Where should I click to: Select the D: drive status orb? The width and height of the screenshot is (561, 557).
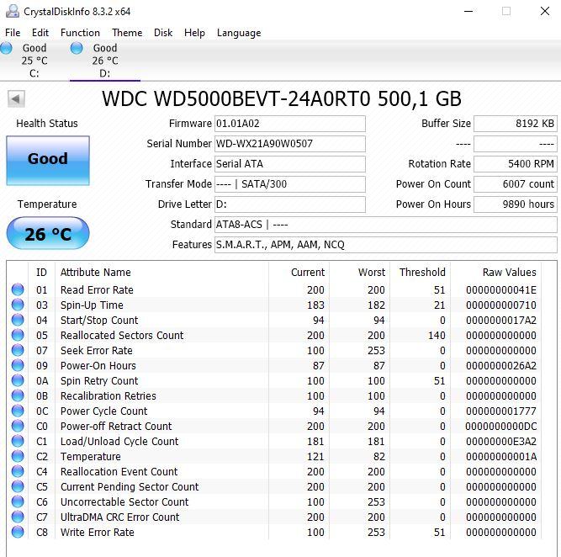pos(77,49)
